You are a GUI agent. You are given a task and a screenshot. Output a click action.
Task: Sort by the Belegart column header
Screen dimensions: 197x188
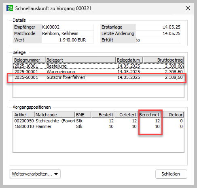(x=80, y=60)
